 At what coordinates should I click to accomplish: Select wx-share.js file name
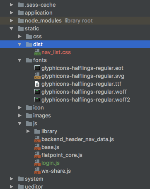point(56,171)
